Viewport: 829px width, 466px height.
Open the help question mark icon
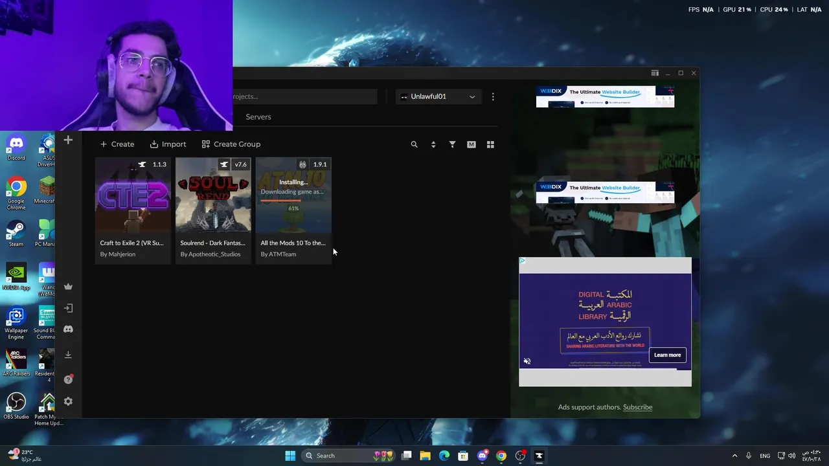point(68,379)
